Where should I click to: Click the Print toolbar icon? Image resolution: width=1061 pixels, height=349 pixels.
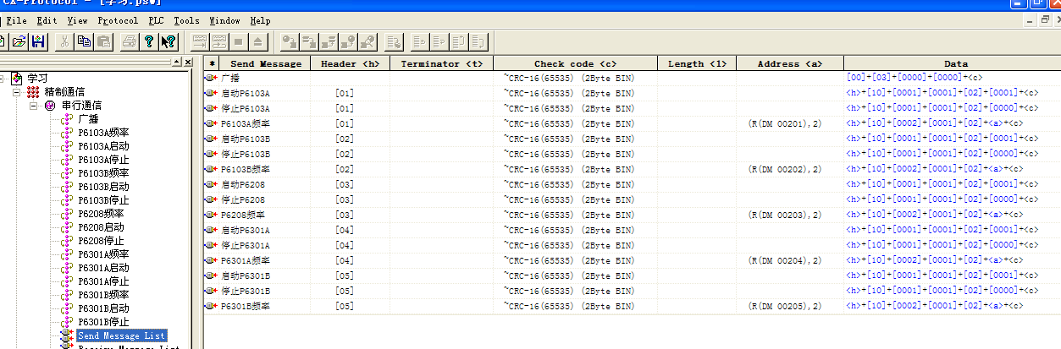tap(129, 41)
